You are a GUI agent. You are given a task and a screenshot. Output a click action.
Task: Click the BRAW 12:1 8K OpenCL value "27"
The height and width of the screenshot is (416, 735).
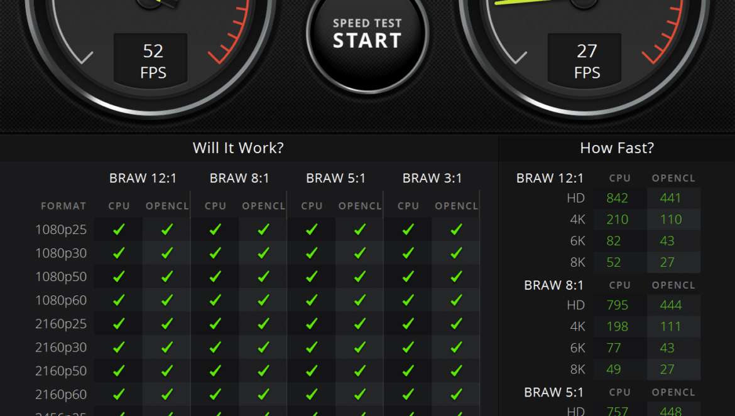click(667, 262)
